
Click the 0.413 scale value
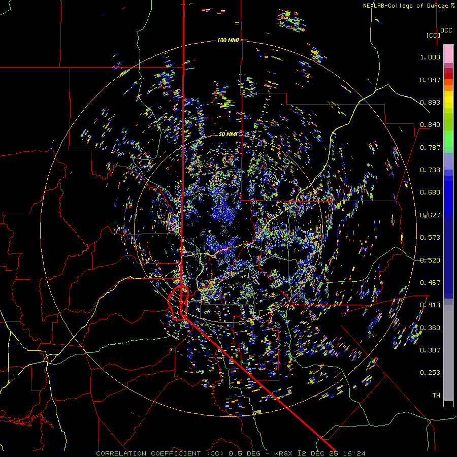point(430,305)
